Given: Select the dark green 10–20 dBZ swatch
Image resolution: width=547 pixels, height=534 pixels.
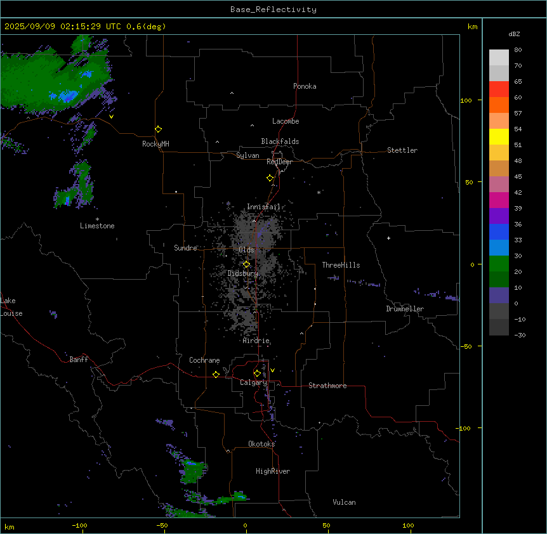Looking at the screenshot, I should coord(499,280).
